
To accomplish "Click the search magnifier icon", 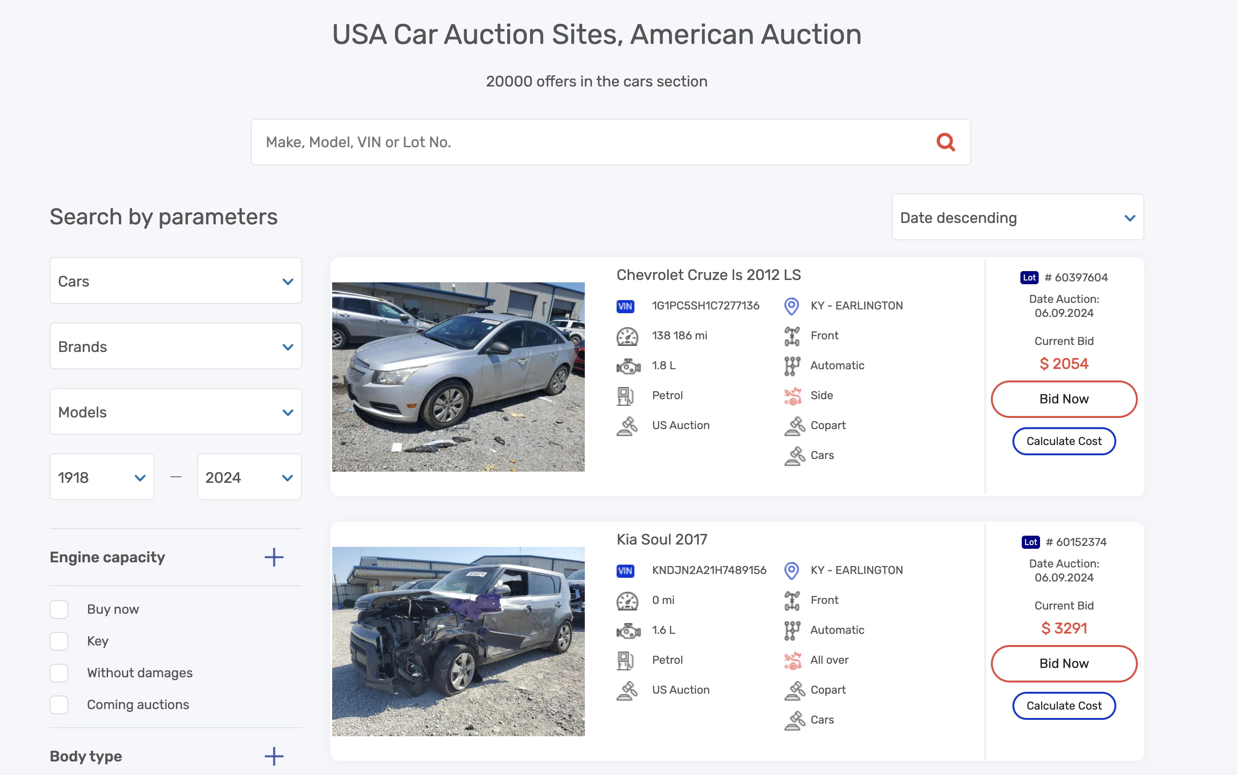I will coord(946,141).
